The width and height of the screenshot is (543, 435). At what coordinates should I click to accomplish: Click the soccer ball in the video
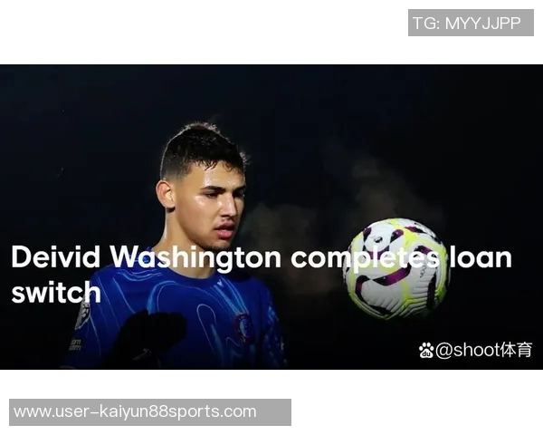(397, 268)
